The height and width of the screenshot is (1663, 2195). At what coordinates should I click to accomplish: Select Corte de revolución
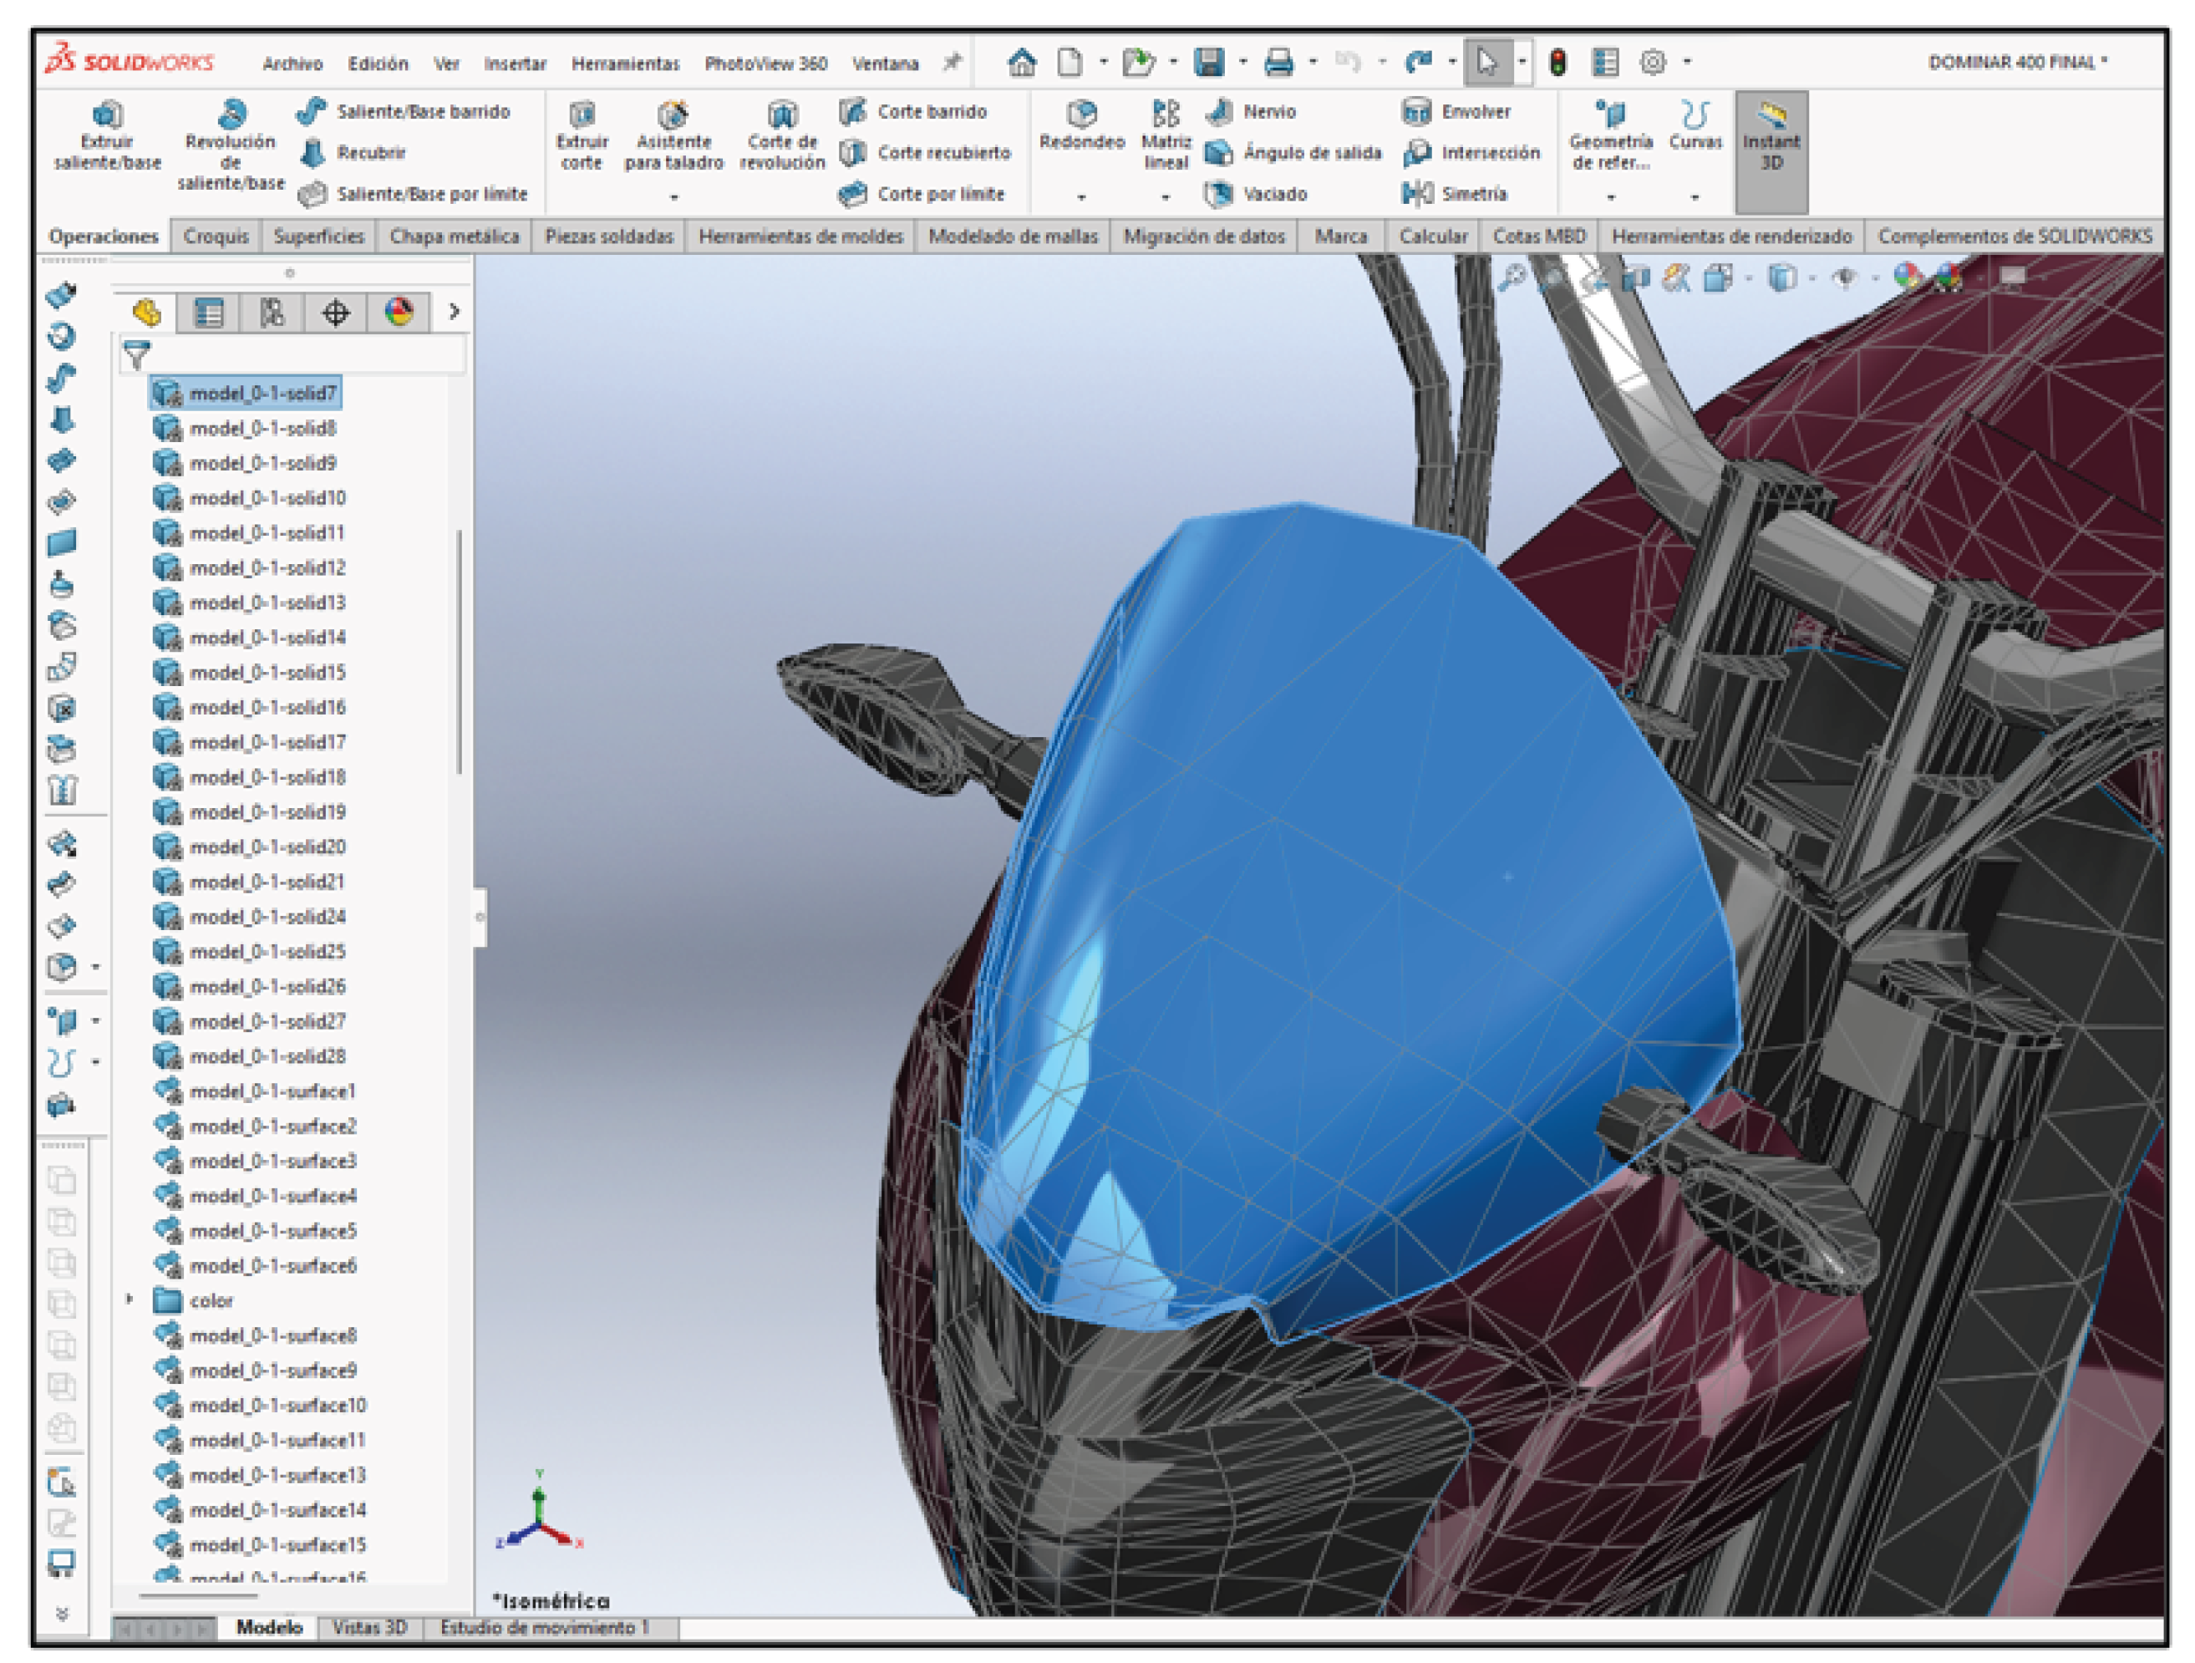[782, 136]
